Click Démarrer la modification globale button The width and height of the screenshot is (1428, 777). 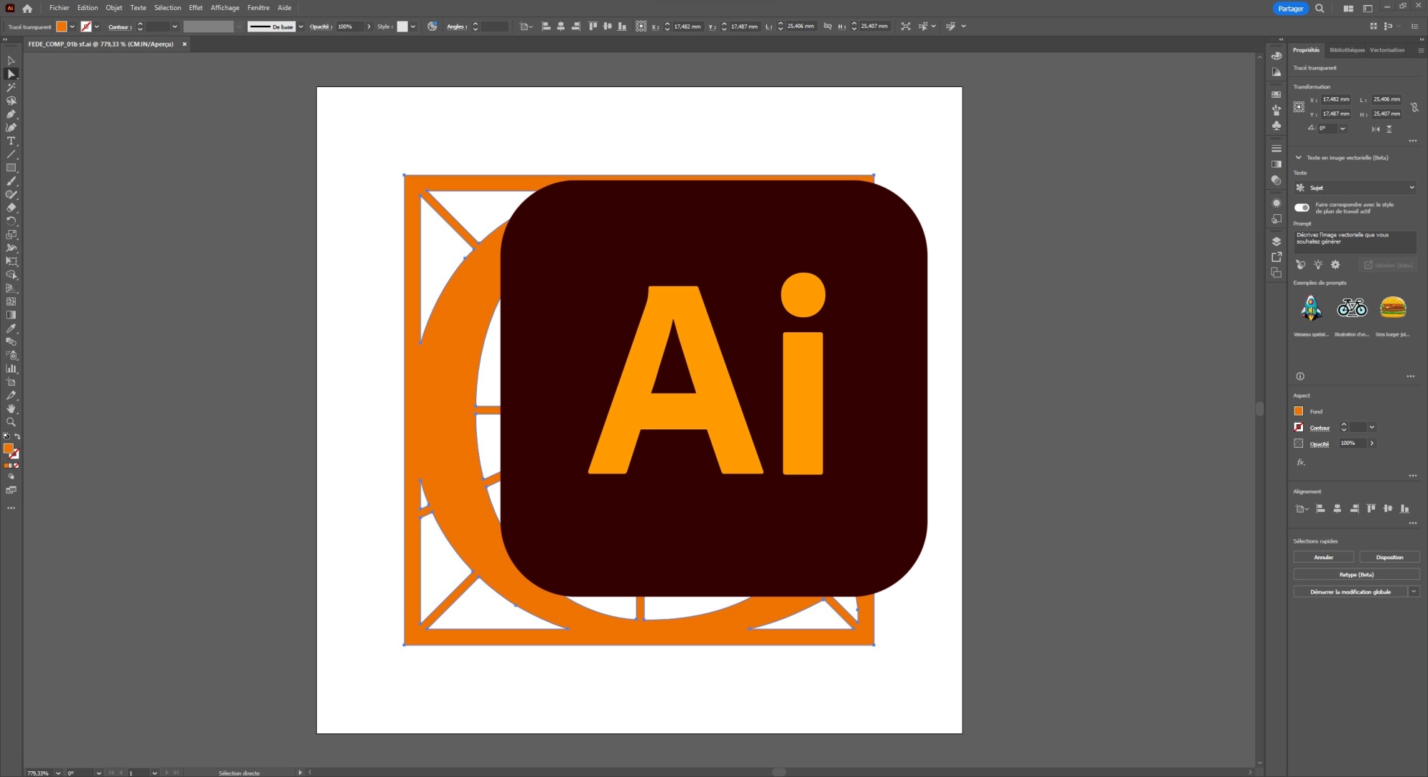click(1350, 592)
